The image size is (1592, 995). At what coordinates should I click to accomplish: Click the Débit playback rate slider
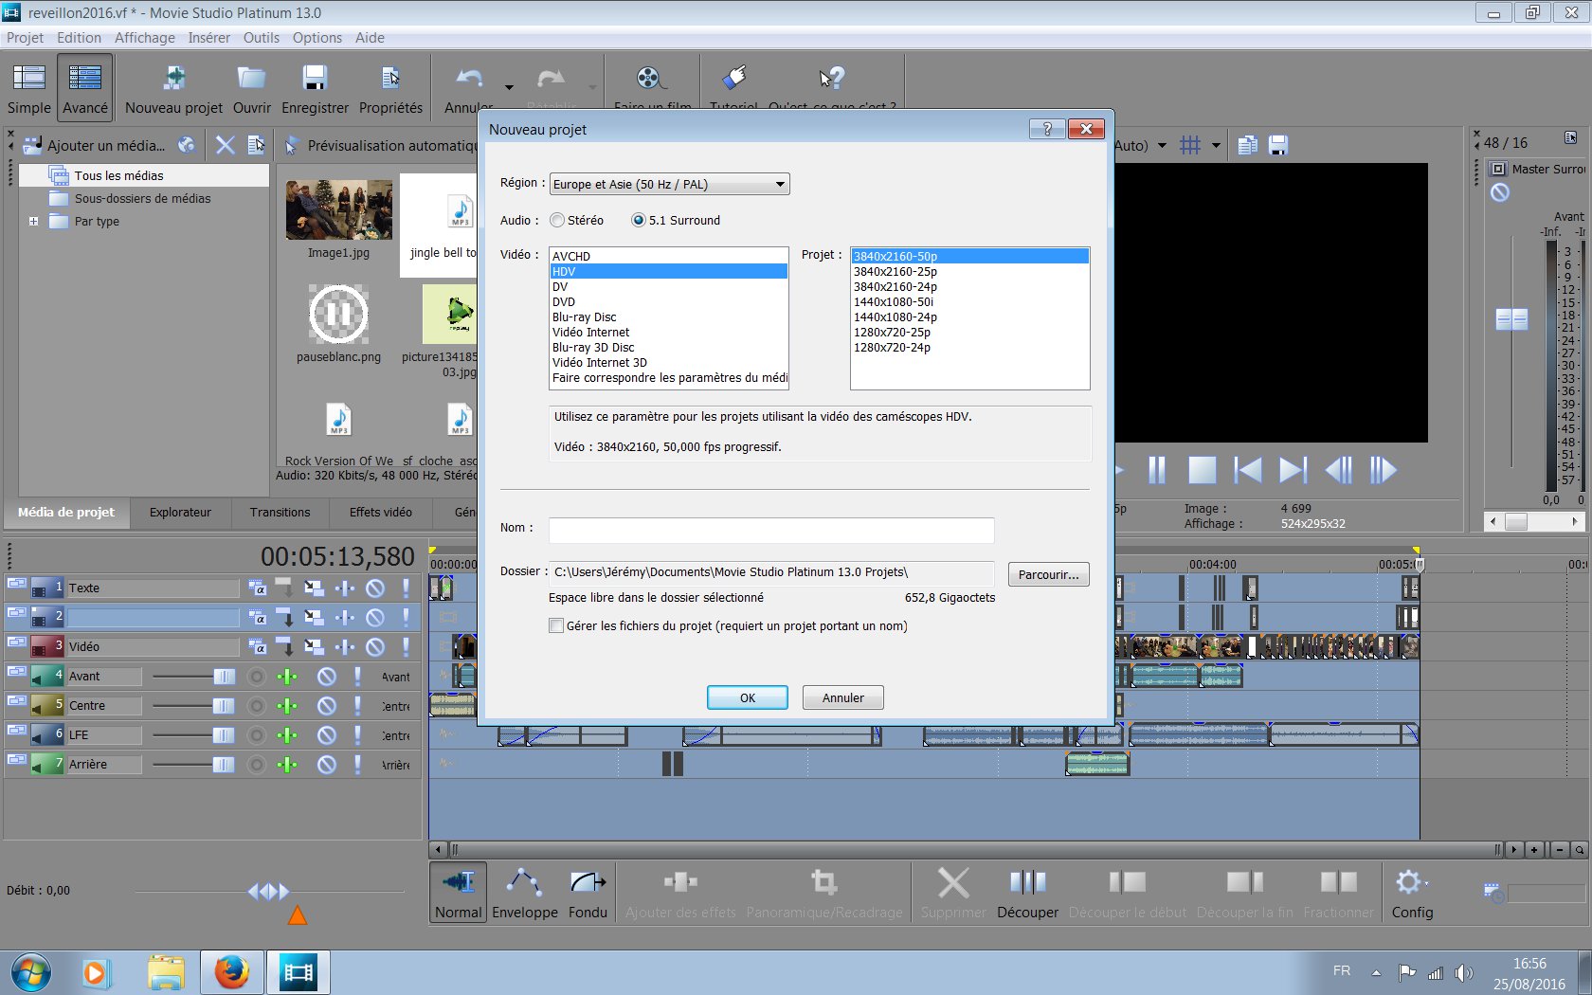[269, 892]
